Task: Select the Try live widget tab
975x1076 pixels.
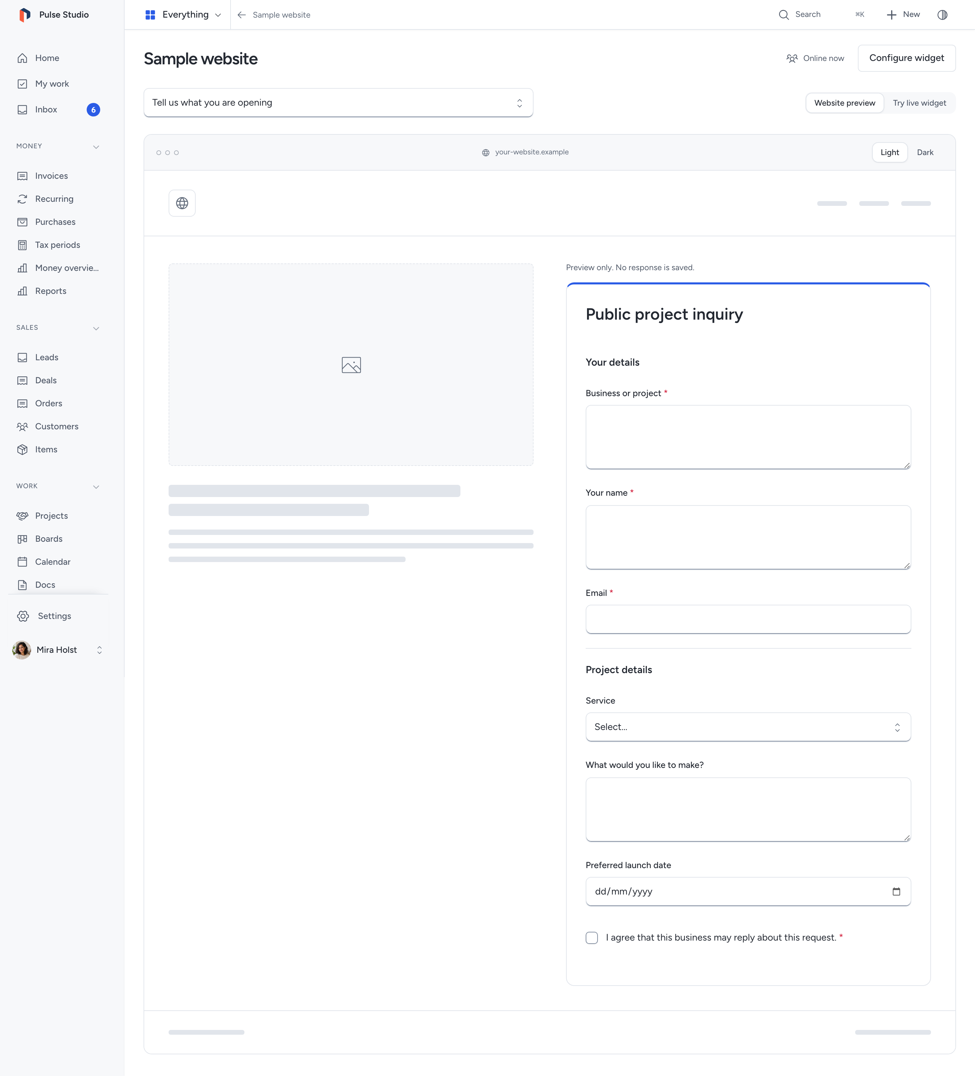Action: (919, 103)
